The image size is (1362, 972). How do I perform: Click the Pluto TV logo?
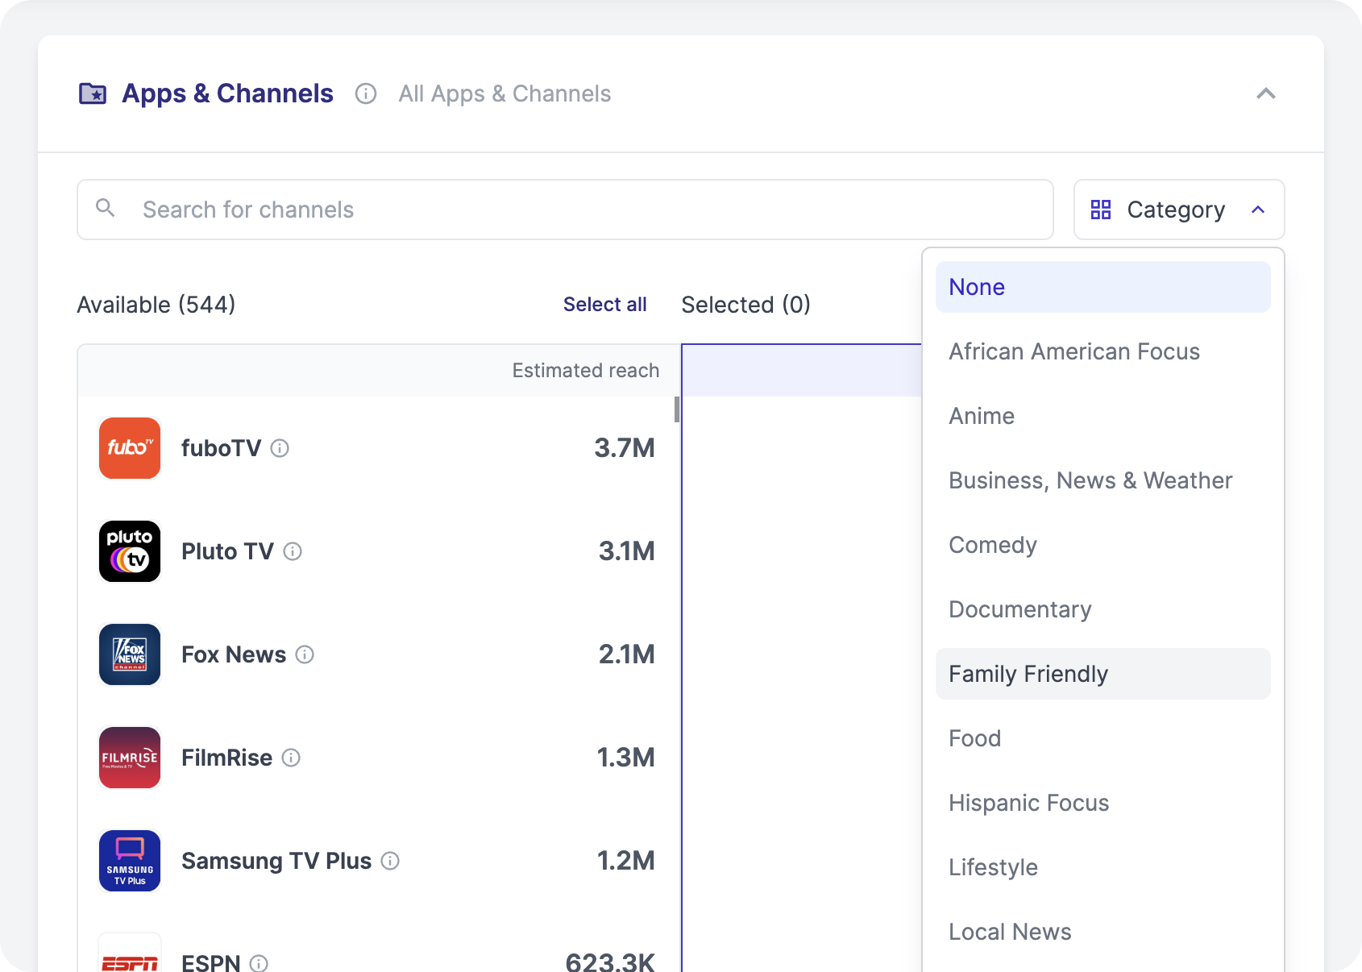coord(130,551)
